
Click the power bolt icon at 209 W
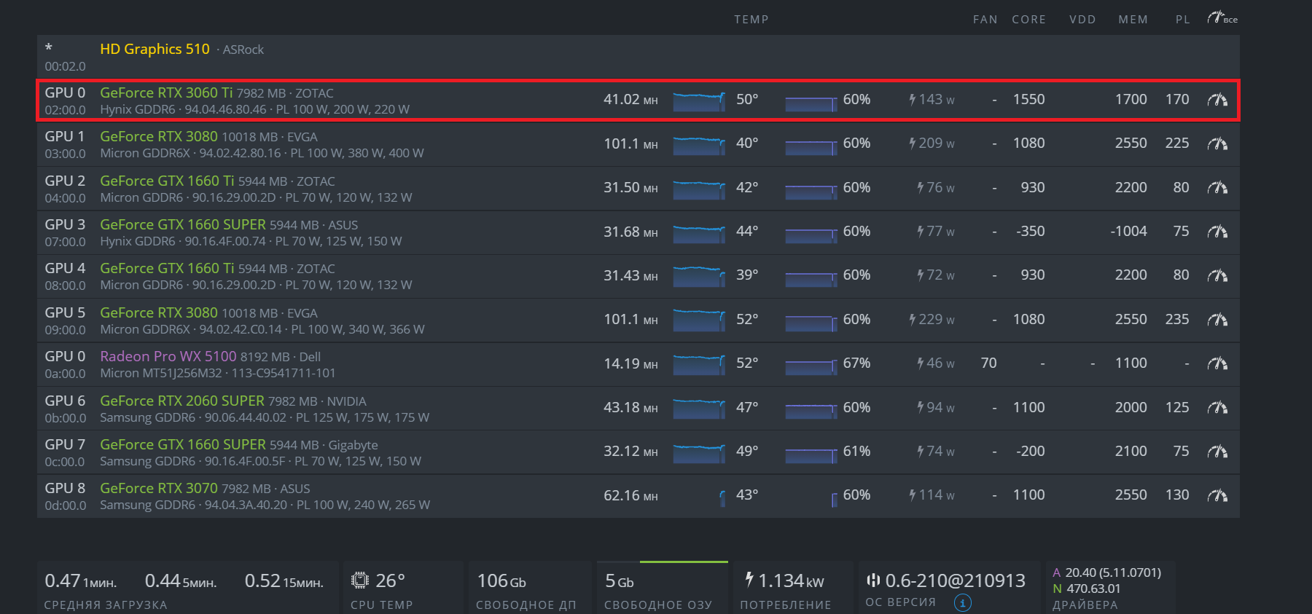[912, 143]
